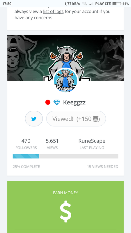Click the Keeggzz channel name
Viewport: 131px width, 233px height.
(74, 103)
